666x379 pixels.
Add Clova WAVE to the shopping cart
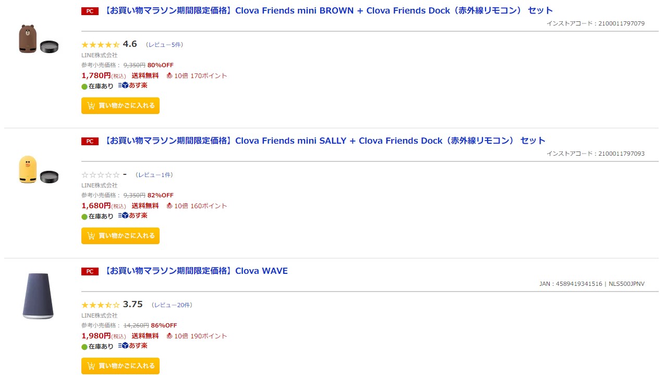[120, 366]
